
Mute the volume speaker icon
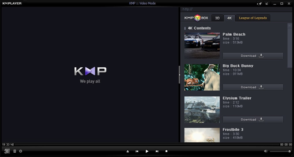[x=265, y=151]
